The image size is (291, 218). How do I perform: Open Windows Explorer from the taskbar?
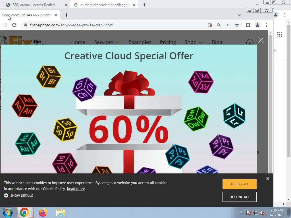point(61,213)
